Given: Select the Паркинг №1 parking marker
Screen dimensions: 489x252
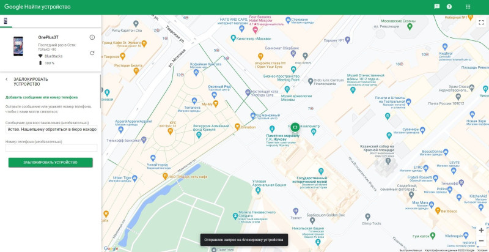Looking at the screenshot, I should click(347, 40).
